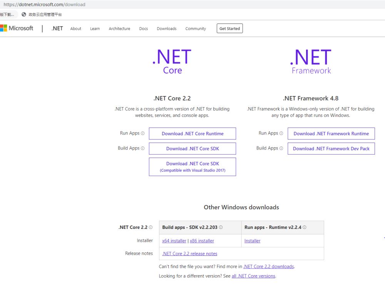
Task: Click info icon next to .NET Core Run Apps
Action: click(142, 133)
